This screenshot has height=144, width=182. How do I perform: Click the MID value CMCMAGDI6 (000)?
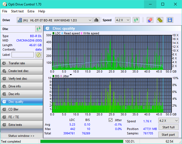click(x=29, y=40)
